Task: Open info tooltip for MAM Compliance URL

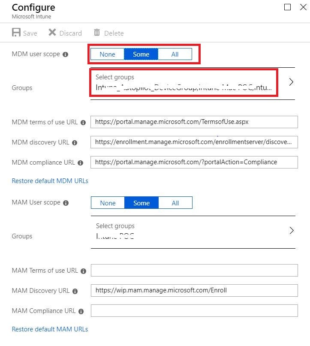Action: point(81,311)
